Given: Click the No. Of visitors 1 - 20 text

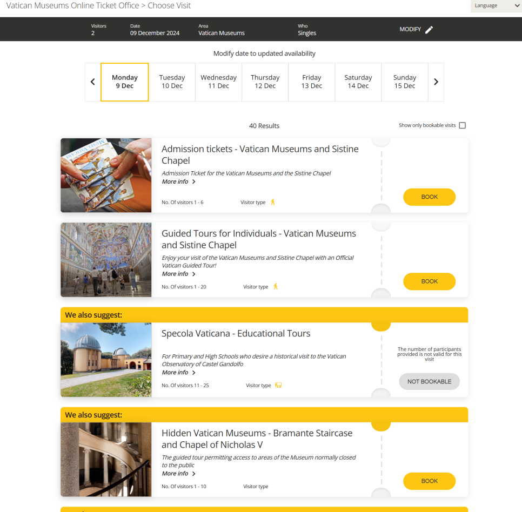Looking at the screenshot, I should 184,287.
